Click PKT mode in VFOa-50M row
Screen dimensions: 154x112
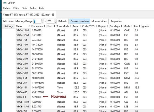pos(126,73)
